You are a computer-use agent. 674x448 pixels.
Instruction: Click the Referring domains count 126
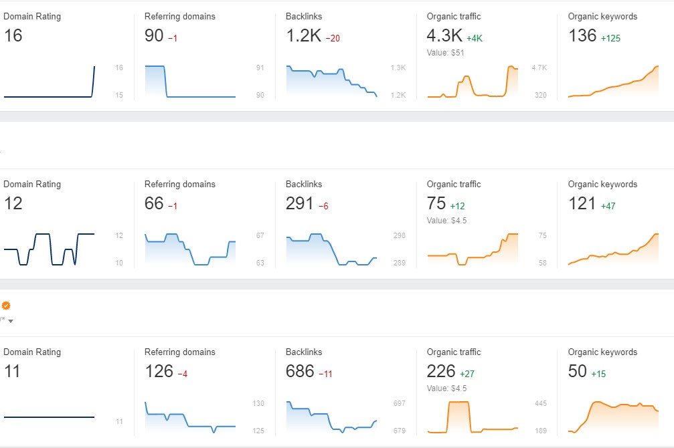click(x=159, y=372)
